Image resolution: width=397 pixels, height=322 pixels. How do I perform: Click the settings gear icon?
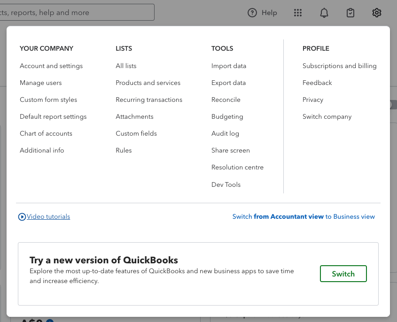(377, 13)
